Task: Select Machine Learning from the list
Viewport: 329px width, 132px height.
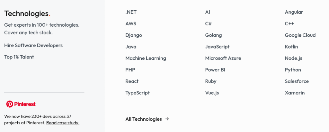Action: [x=146, y=58]
